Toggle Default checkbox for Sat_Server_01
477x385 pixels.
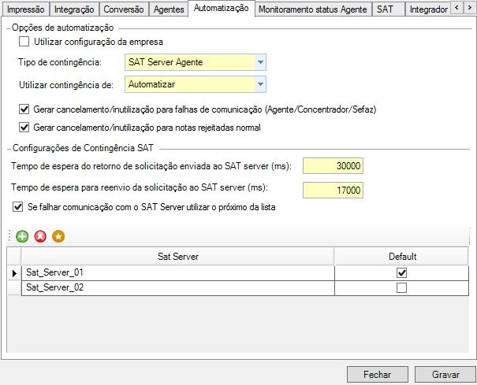pyautogui.click(x=401, y=273)
